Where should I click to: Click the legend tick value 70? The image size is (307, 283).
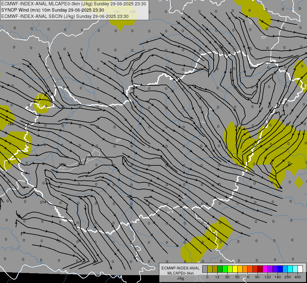pyautogui.click(x=247, y=277)
